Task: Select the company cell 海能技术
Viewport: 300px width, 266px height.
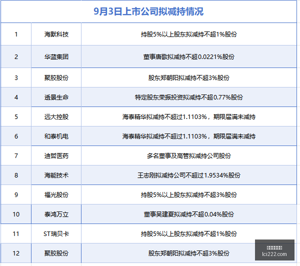Action: (x=56, y=175)
